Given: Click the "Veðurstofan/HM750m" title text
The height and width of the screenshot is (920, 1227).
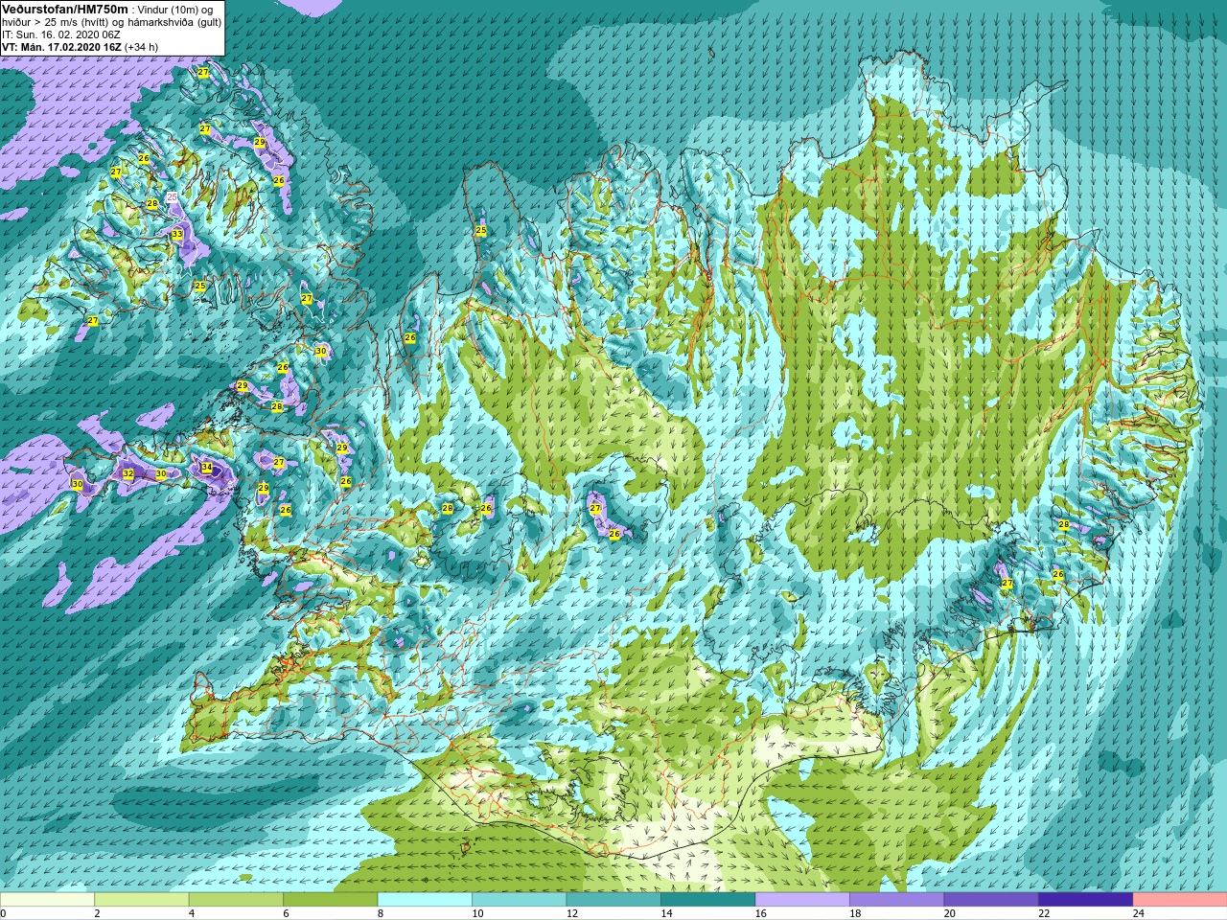Looking at the screenshot, I should click(65, 8).
